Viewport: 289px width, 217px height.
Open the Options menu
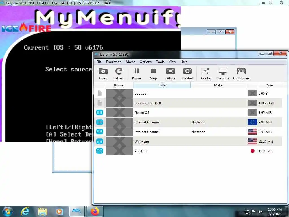(x=146, y=62)
